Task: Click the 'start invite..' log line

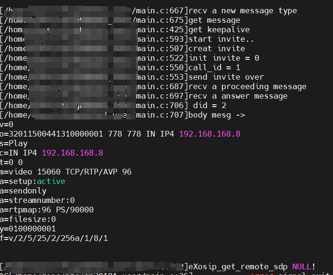Action: pos(221,39)
